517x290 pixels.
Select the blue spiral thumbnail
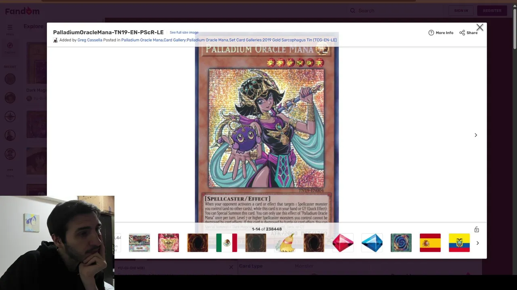pos(401,243)
